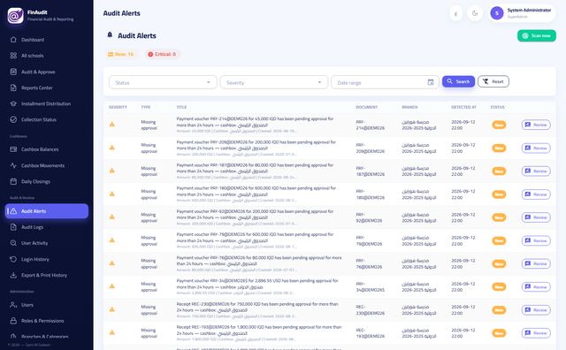Click warning triangle in REC-230 row
Image resolution: width=566 pixels, height=350 pixels.
pyautogui.click(x=112, y=309)
